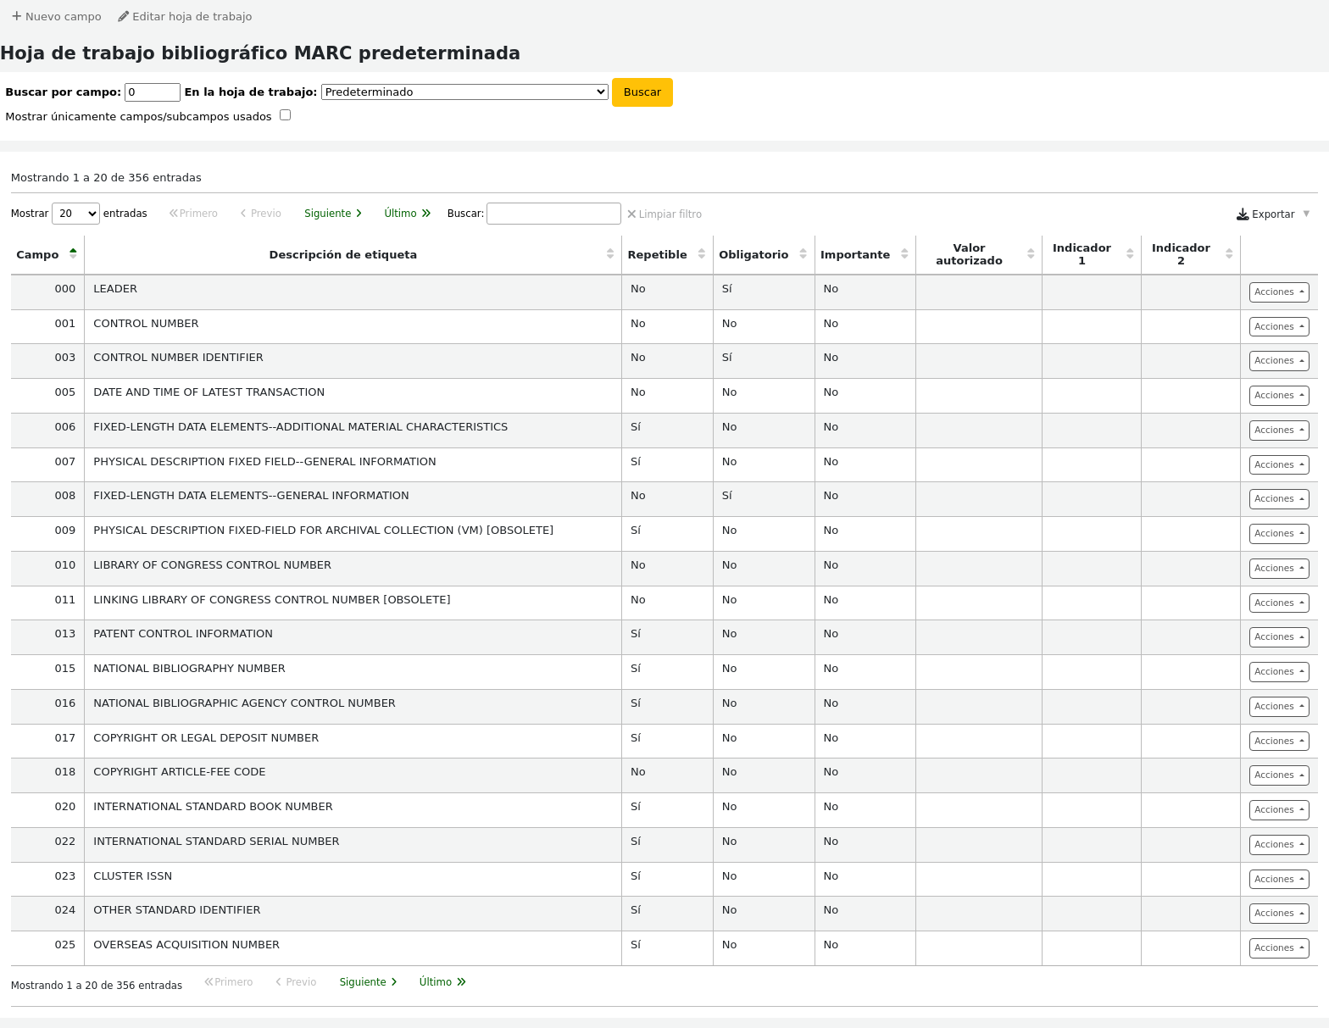Sort by Descripción de etiqueta arrows
Image resolution: width=1329 pixels, height=1028 pixels.
tap(609, 254)
